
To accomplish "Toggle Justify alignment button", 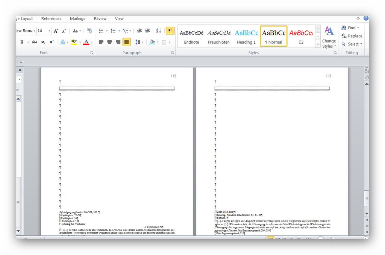I will 126,42.
